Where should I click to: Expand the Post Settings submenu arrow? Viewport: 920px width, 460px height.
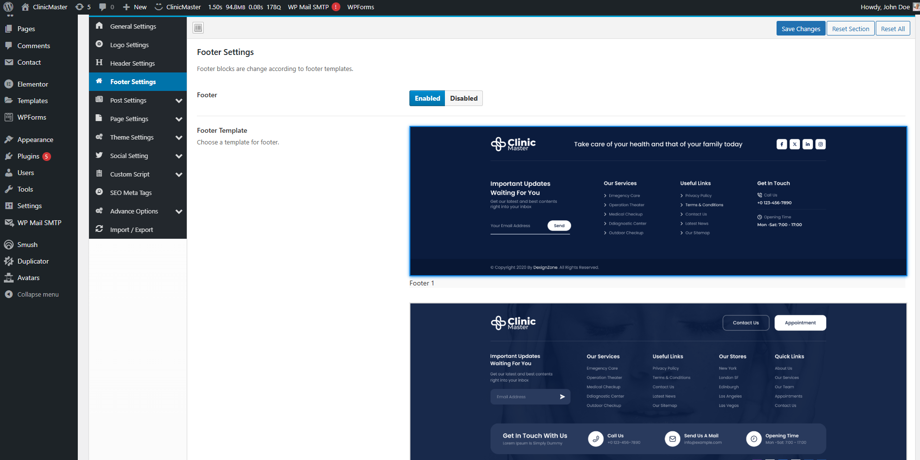(x=178, y=101)
